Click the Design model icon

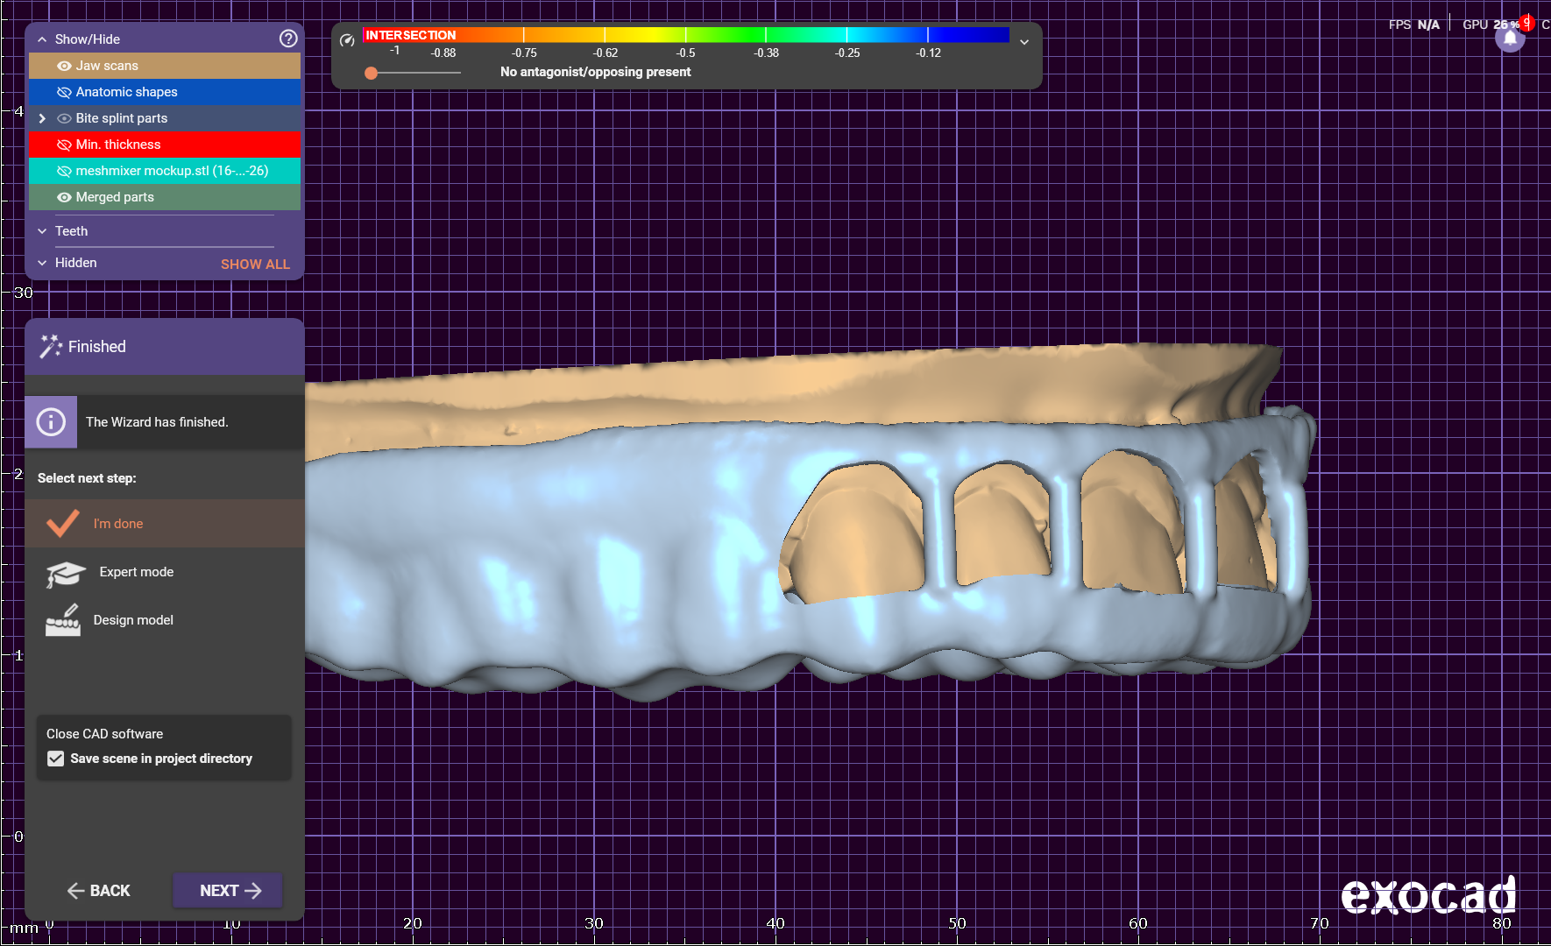click(63, 620)
